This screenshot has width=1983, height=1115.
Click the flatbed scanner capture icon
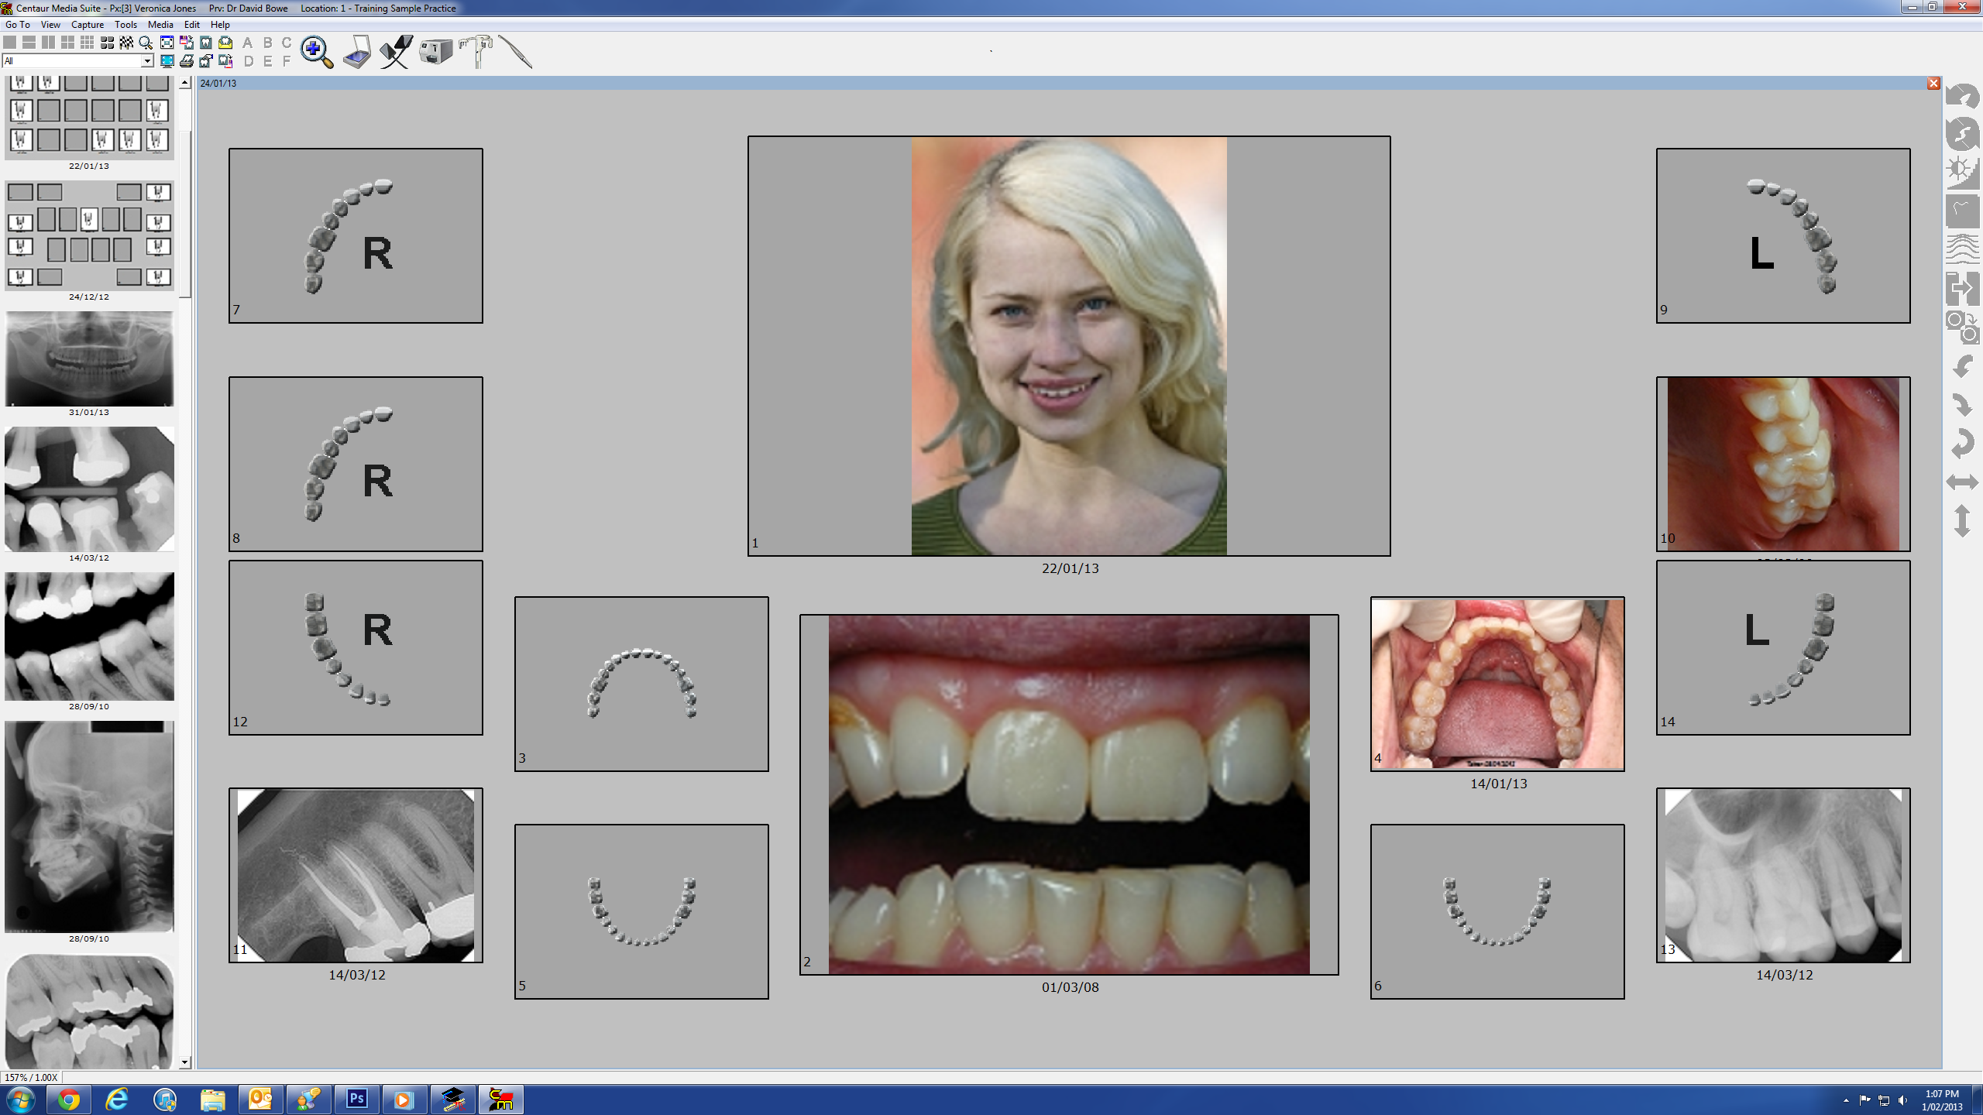tap(357, 53)
